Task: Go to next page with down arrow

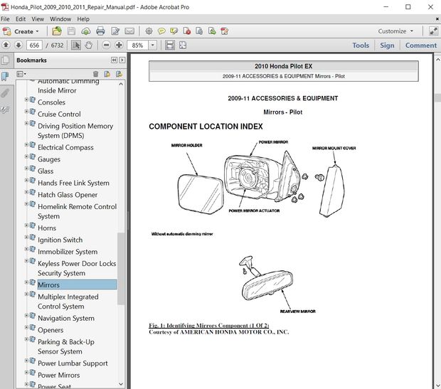Action: pyautogui.click(x=18, y=45)
